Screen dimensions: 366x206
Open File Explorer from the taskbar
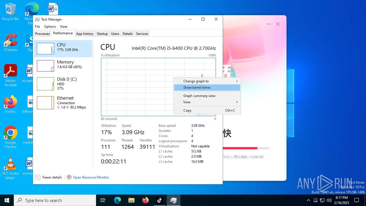click(x=132, y=200)
